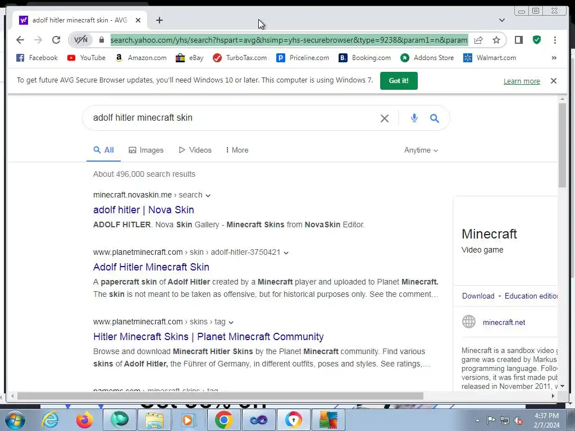
Task: Open the browser three-dot menu
Action: click(555, 40)
